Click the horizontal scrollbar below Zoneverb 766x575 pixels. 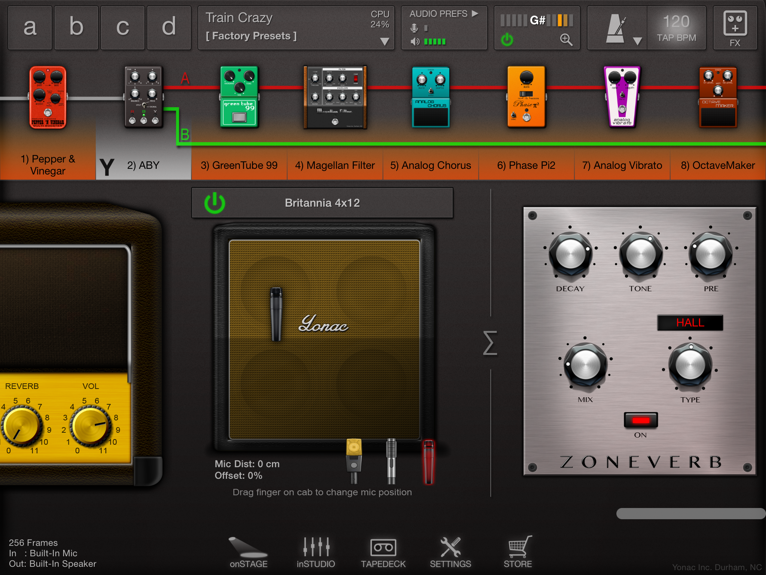[x=690, y=514]
